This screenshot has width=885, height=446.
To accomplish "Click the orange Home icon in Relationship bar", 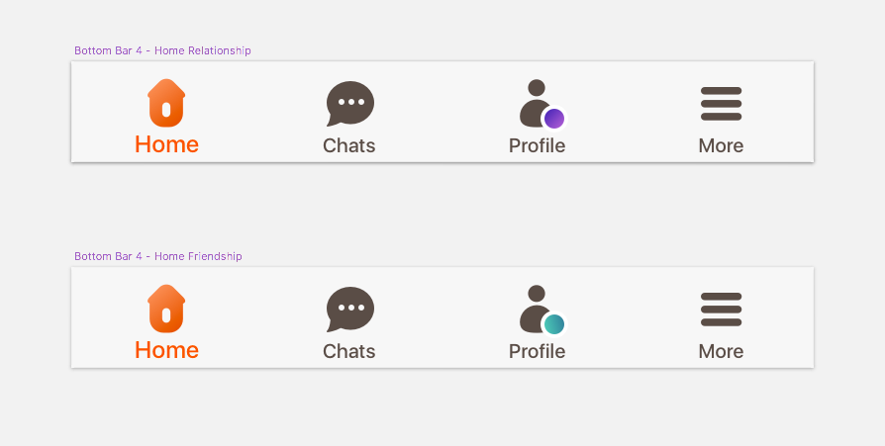I will 166,103.
